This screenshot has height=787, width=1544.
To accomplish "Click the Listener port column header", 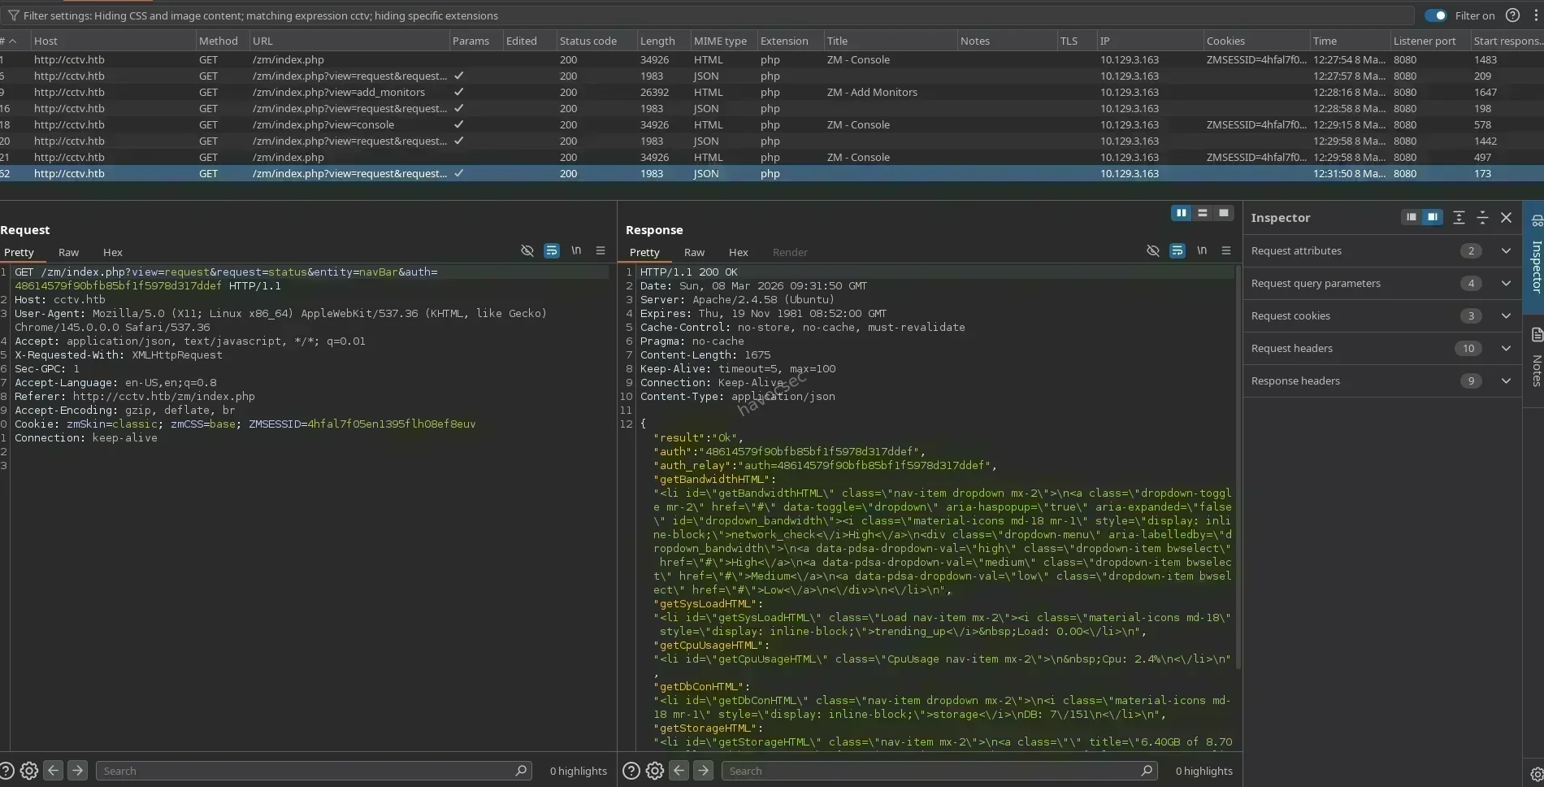I will click(x=1429, y=41).
